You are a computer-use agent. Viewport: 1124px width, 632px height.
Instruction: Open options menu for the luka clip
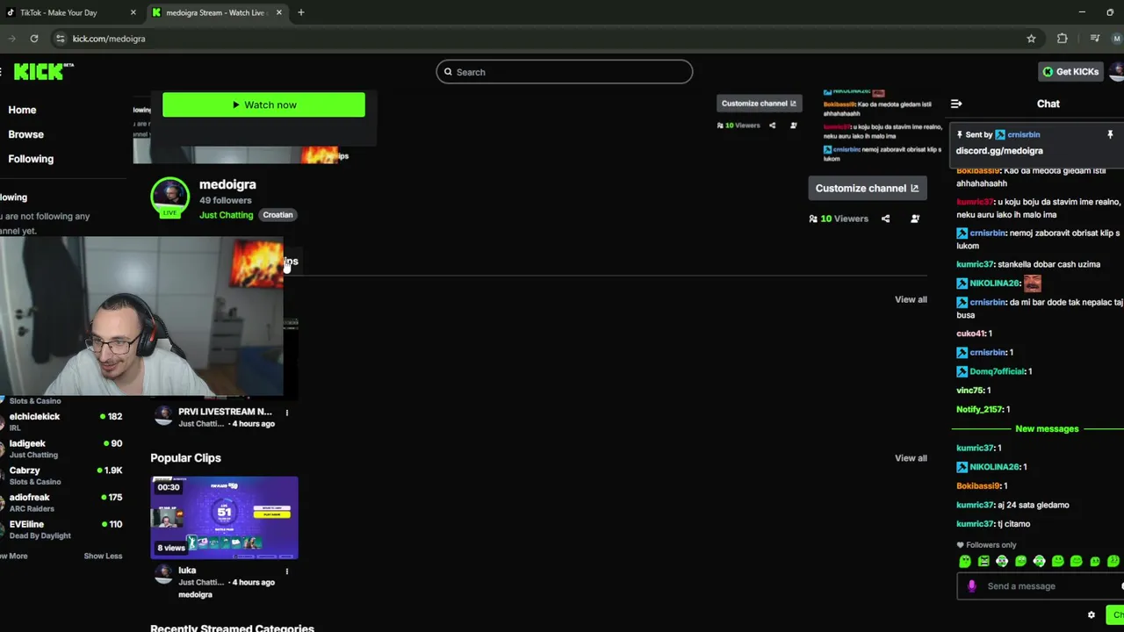(286, 571)
